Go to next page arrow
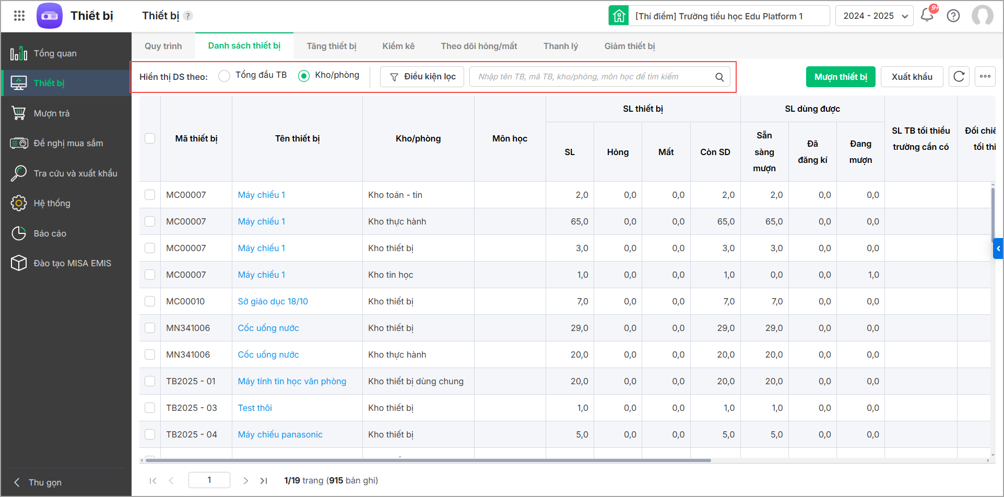 (245, 481)
